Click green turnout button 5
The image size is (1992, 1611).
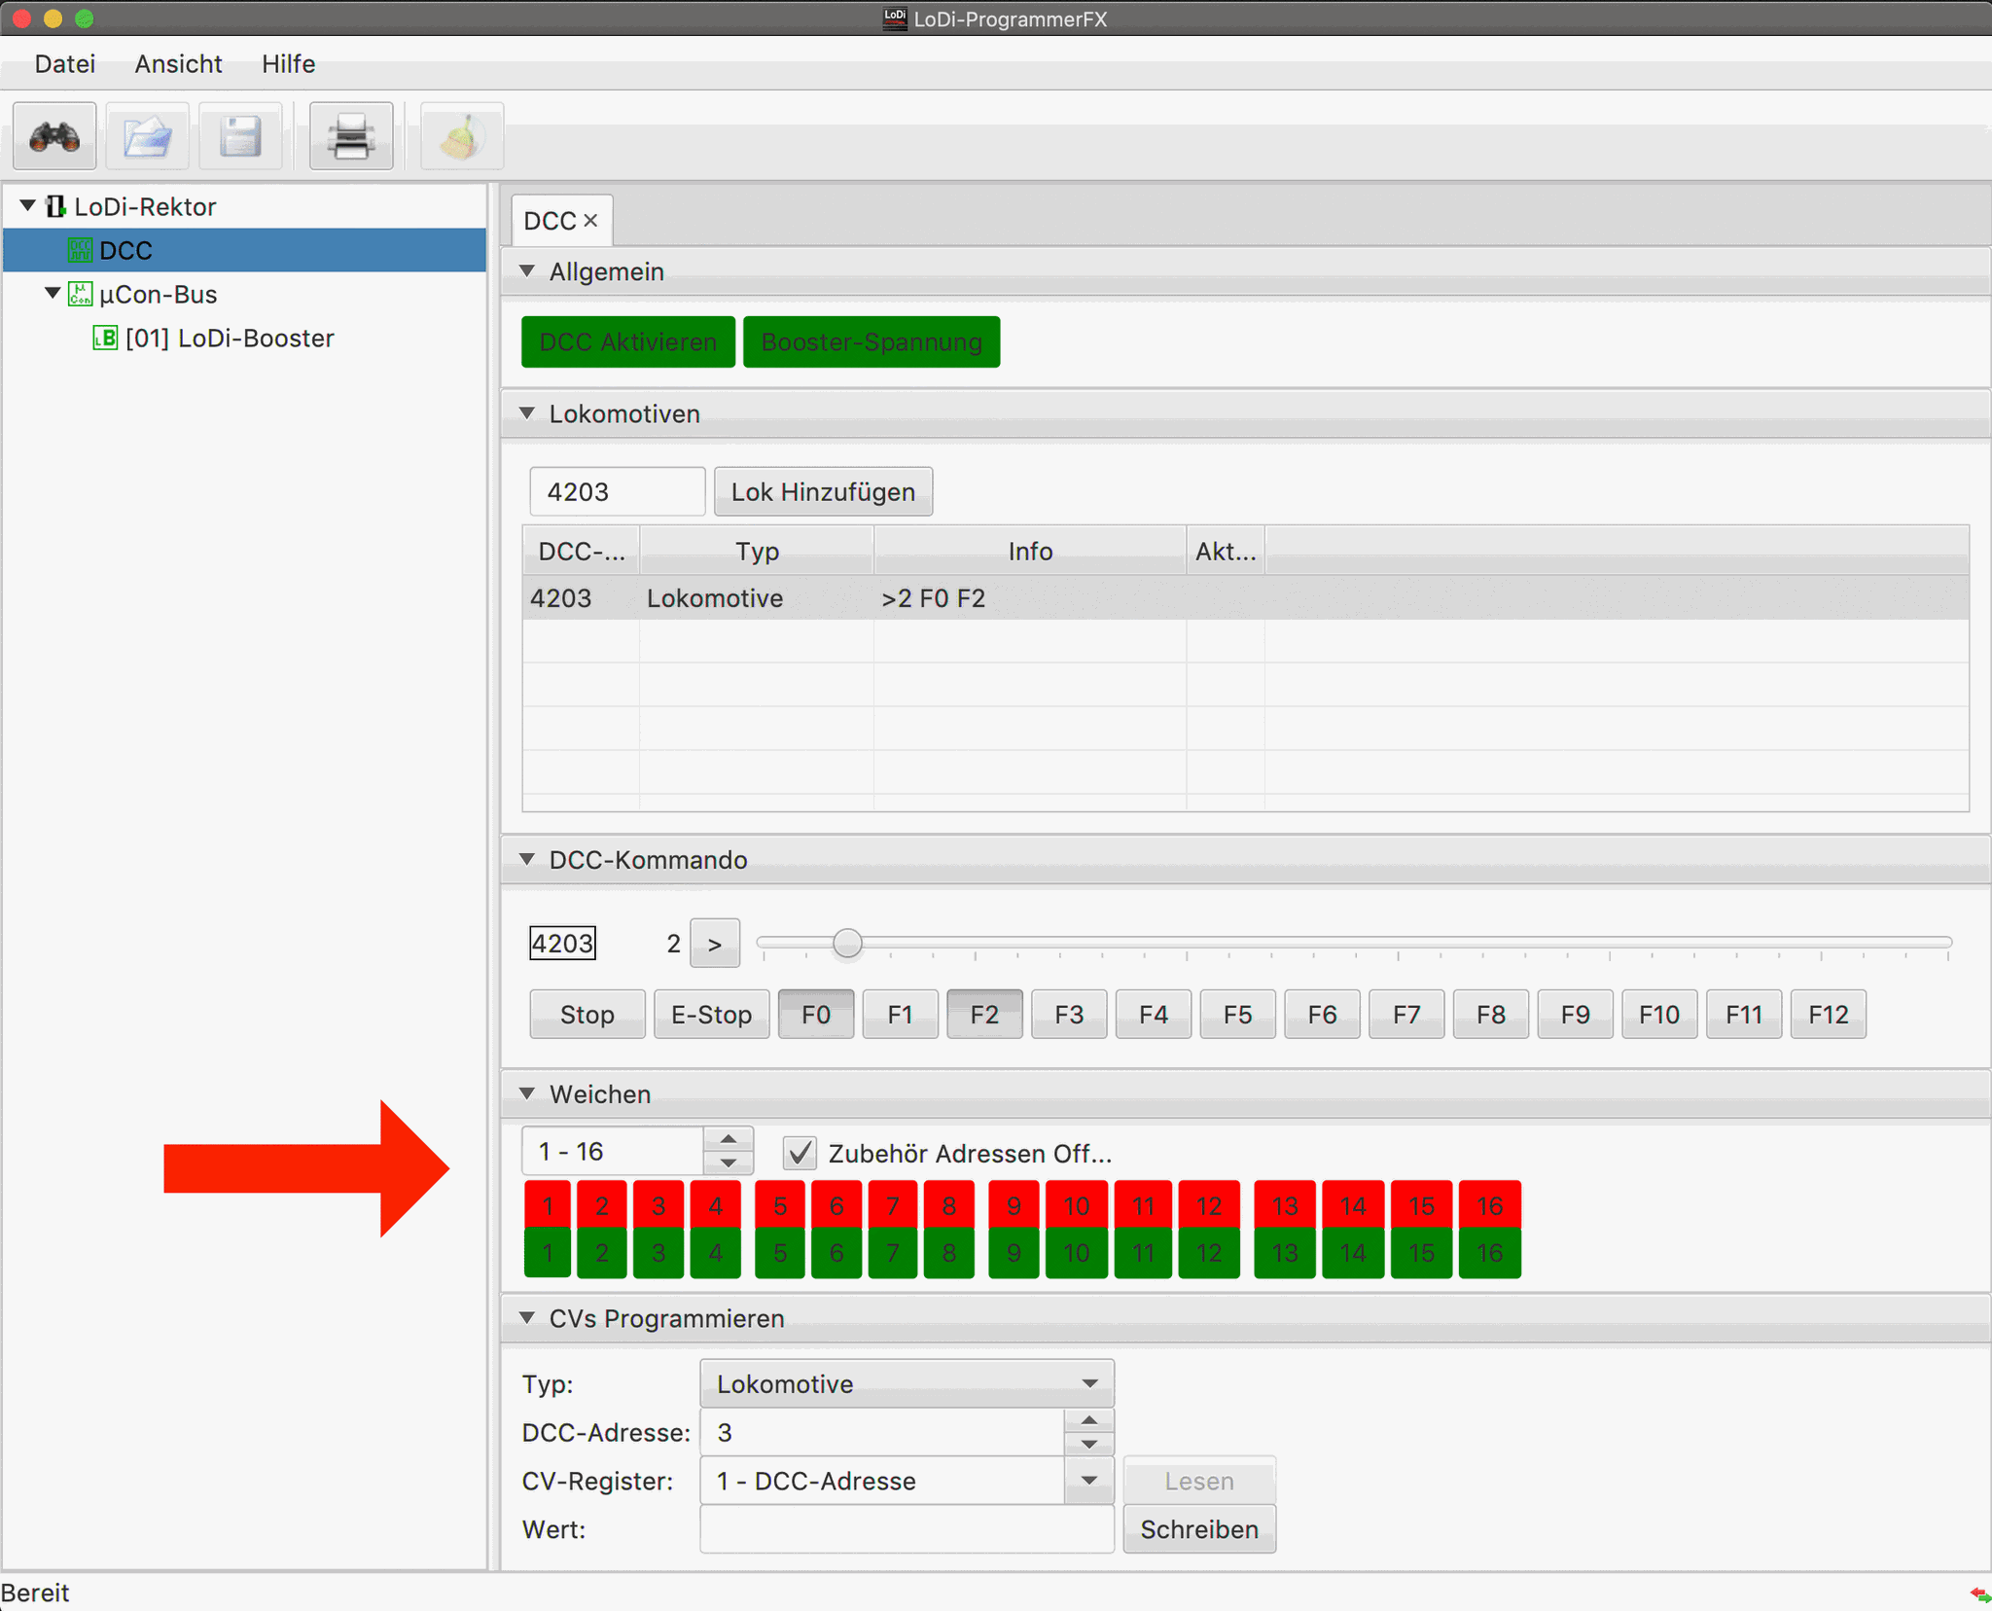click(780, 1253)
